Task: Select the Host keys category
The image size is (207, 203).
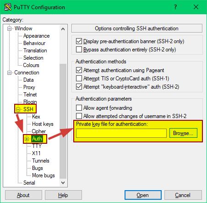Action: (43, 124)
